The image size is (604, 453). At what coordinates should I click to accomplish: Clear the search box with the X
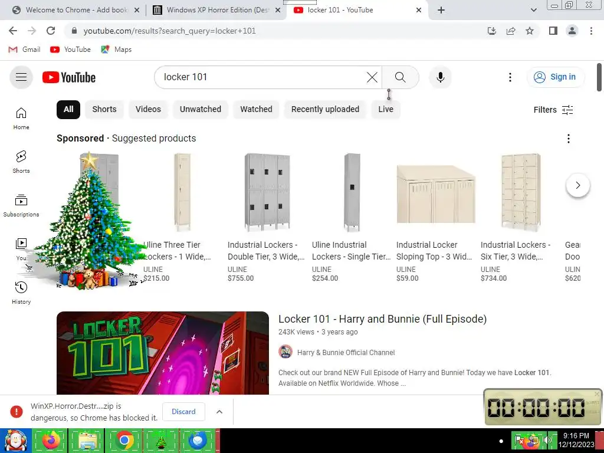(372, 77)
